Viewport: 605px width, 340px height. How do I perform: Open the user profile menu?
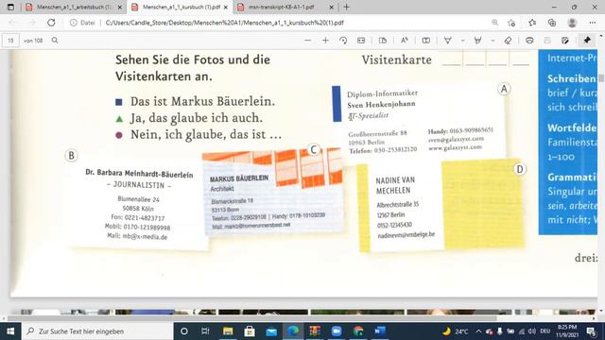(572, 23)
